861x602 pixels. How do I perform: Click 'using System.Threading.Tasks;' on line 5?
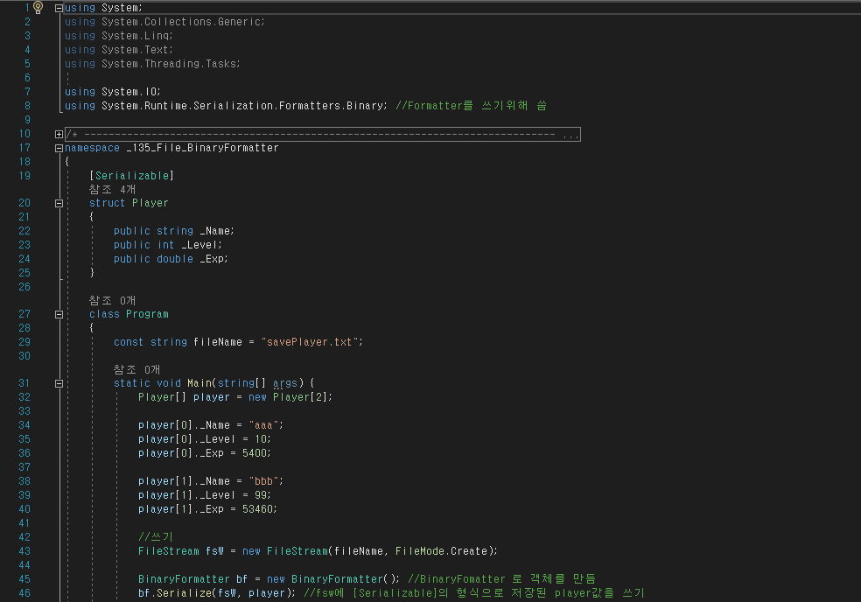[x=152, y=64]
